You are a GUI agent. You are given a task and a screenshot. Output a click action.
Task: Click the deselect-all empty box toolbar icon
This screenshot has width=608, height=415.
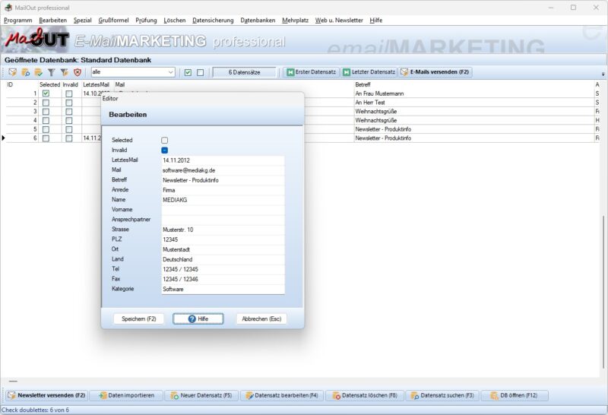coord(201,72)
